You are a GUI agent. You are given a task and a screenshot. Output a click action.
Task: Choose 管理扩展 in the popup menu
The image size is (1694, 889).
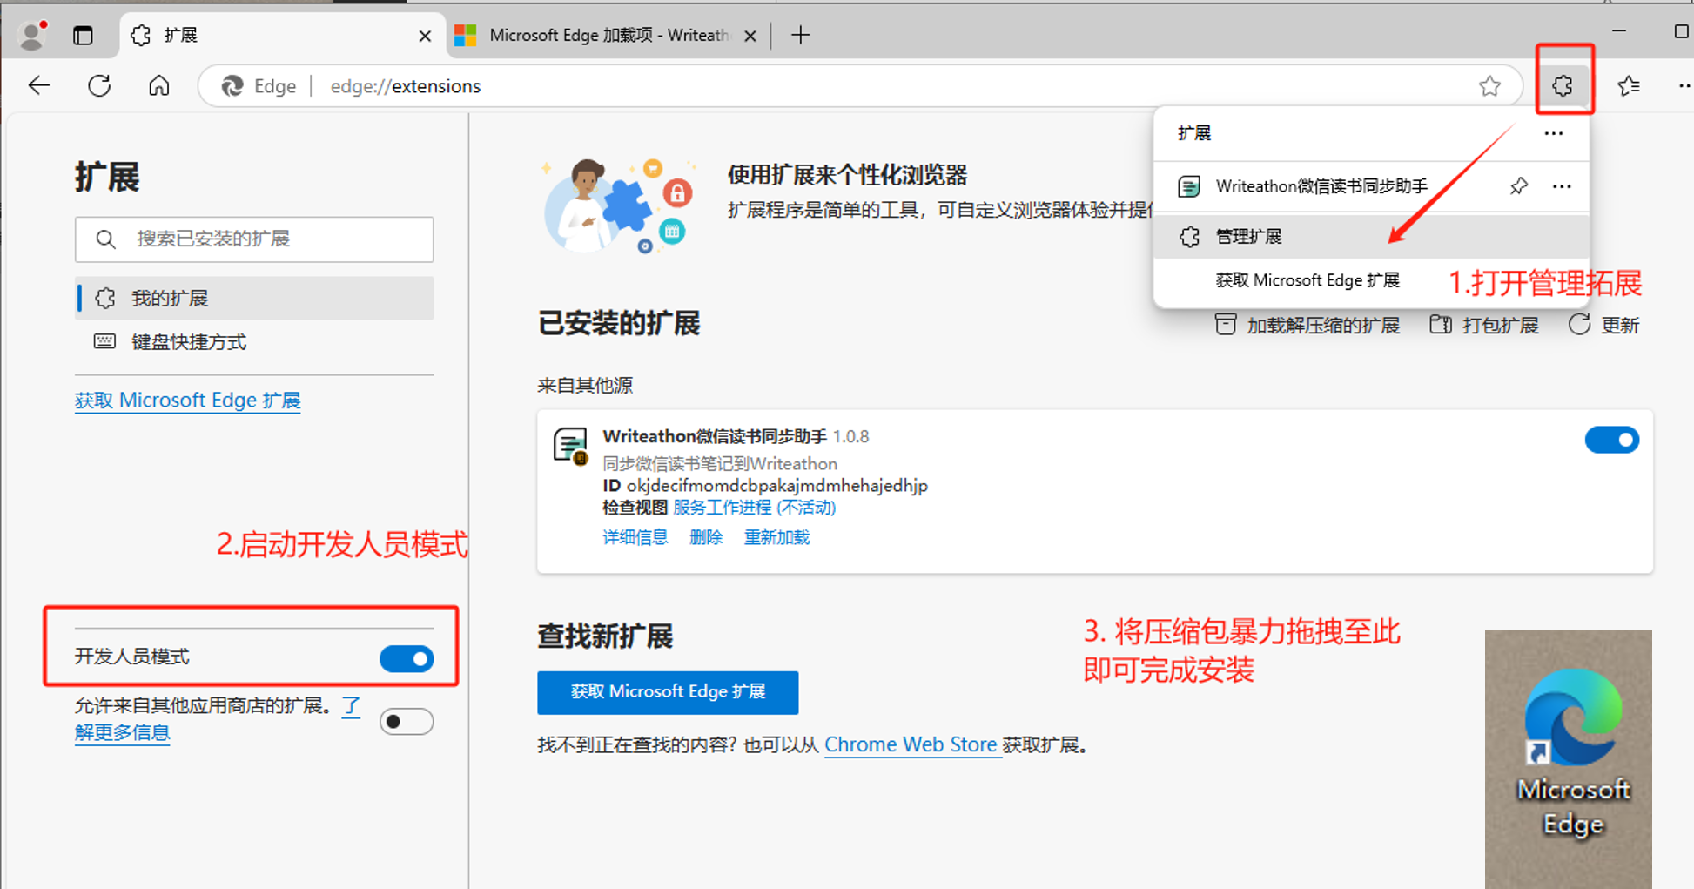[x=1371, y=236]
